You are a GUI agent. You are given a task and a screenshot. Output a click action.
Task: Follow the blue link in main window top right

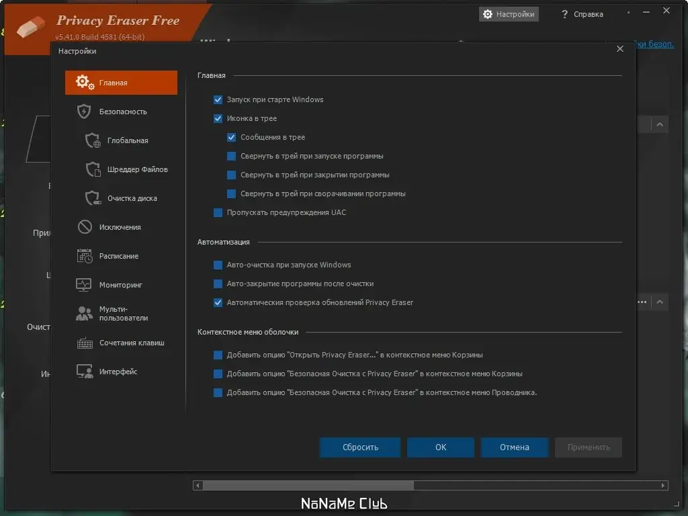(x=654, y=44)
